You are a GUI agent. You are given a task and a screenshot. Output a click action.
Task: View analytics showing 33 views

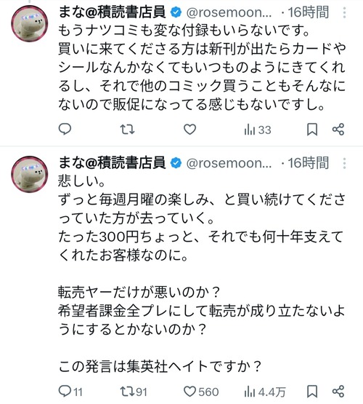[x=258, y=130]
